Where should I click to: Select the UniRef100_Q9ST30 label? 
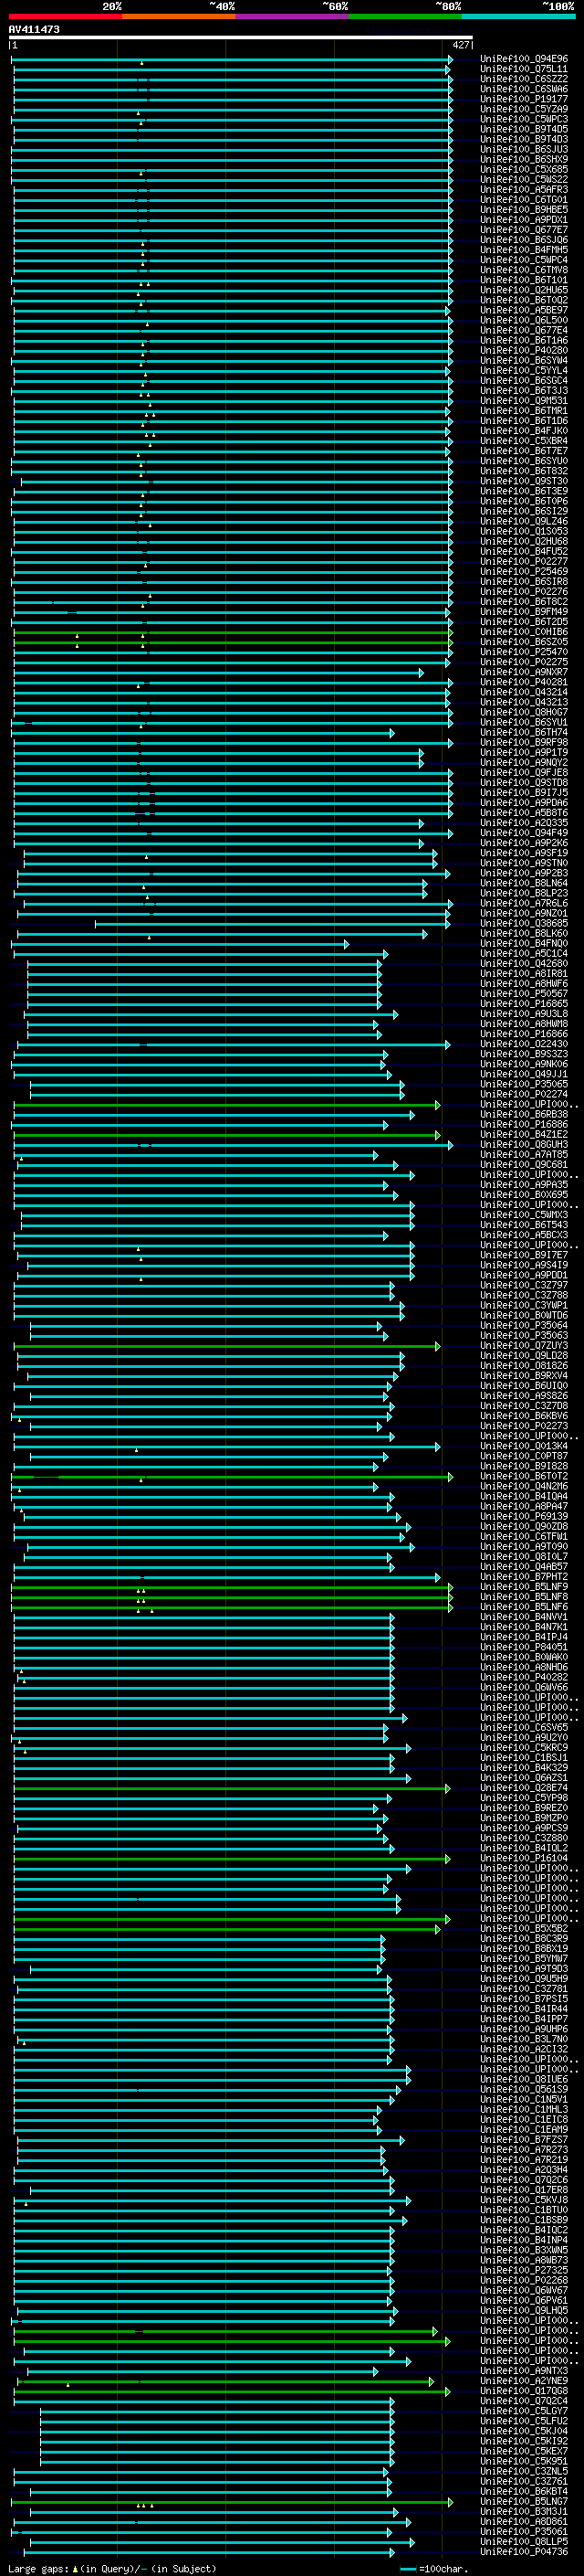point(524,481)
